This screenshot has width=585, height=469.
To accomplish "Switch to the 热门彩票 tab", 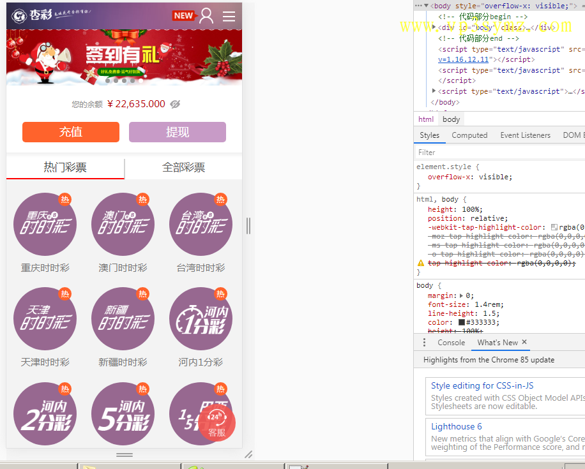I will coord(65,167).
